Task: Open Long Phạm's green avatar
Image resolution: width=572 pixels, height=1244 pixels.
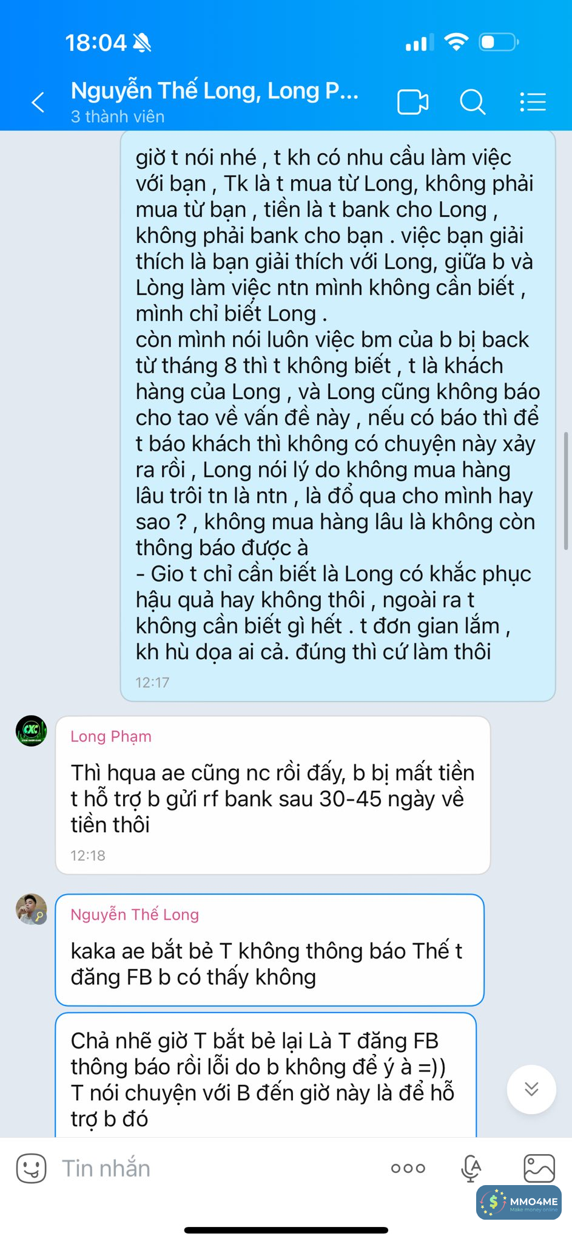Action: pyautogui.click(x=31, y=731)
